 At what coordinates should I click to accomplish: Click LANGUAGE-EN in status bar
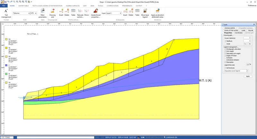172,137
